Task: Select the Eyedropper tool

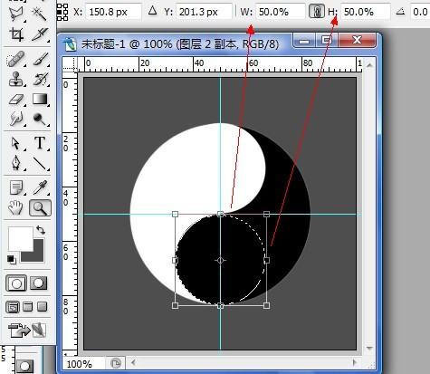Action: click(x=40, y=187)
